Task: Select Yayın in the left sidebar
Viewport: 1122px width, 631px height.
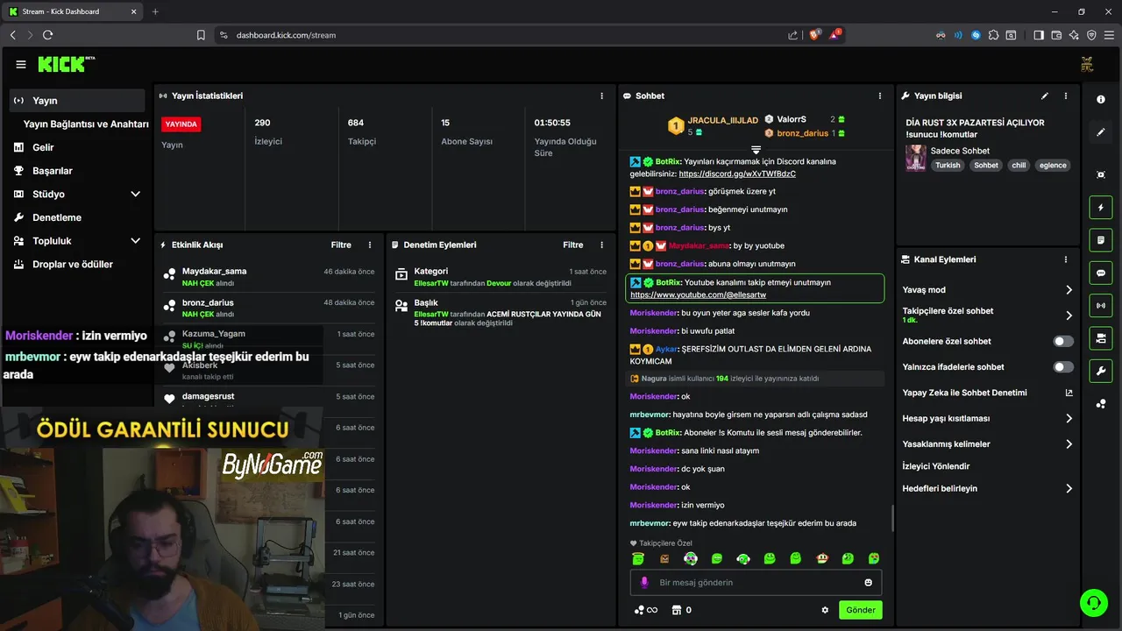Action: point(76,100)
